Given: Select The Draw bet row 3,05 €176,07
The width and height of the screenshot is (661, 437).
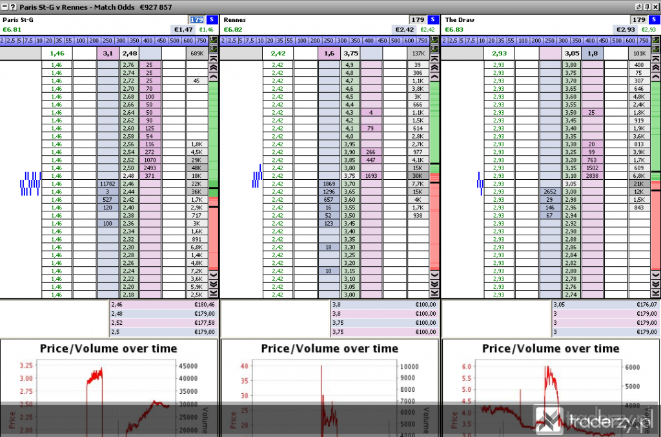Looking at the screenshot, I should click(x=605, y=304).
